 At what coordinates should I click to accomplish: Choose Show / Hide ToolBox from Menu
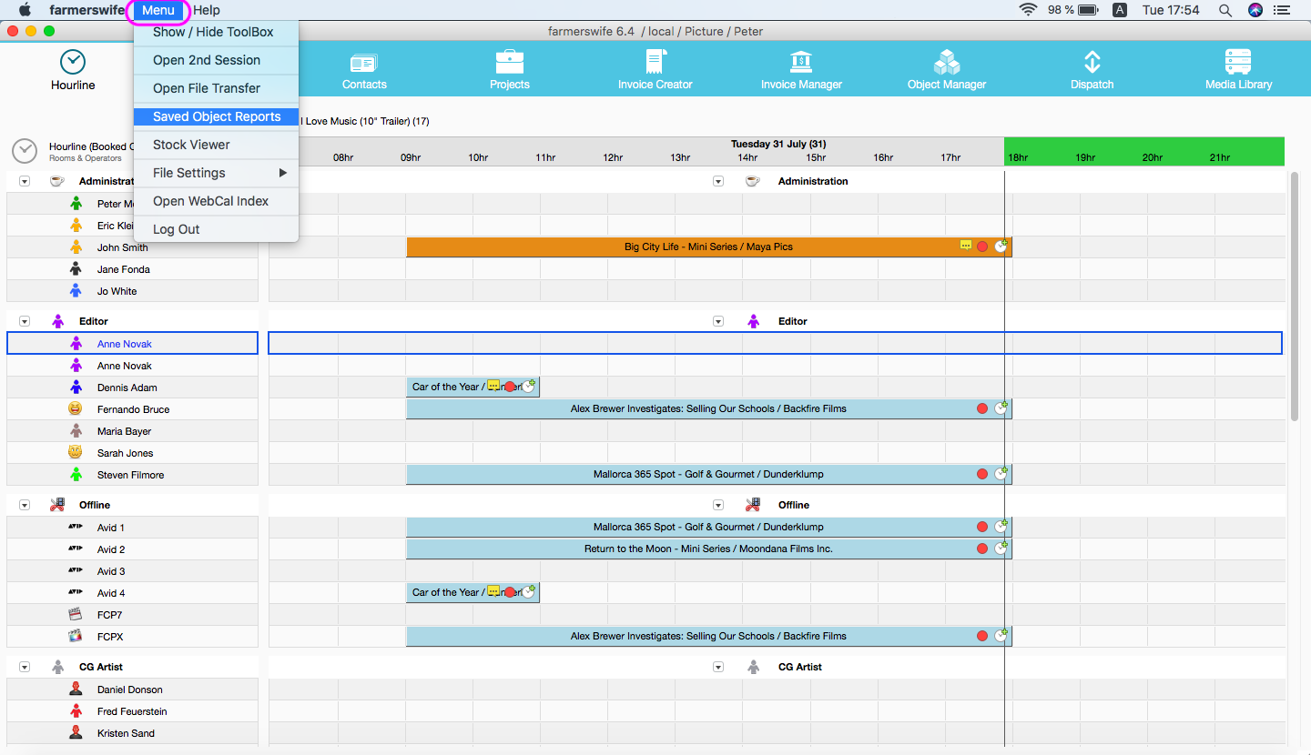[x=216, y=32]
